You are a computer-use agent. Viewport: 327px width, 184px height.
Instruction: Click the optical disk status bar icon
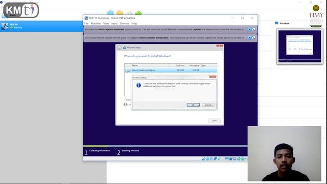click(x=207, y=159)
